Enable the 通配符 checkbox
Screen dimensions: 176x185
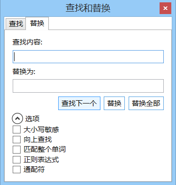16,170
